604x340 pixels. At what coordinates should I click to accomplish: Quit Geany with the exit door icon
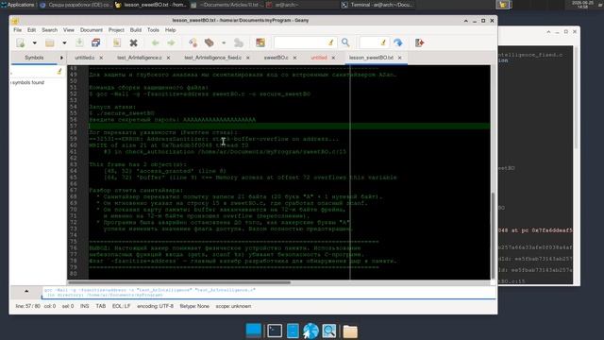click(x=419, y=42)
